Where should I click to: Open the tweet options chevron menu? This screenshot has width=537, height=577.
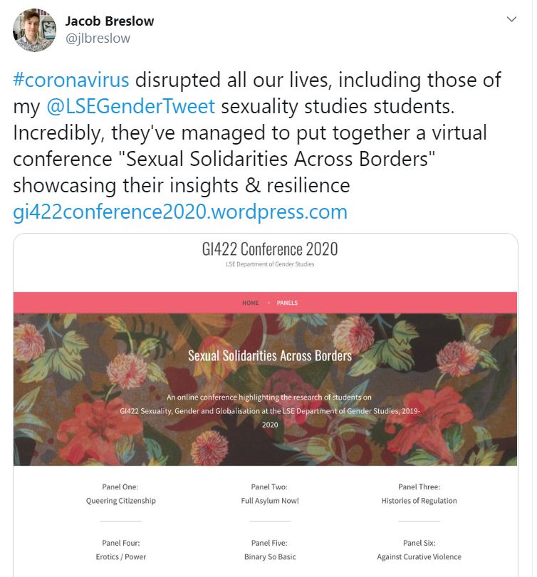511,19
